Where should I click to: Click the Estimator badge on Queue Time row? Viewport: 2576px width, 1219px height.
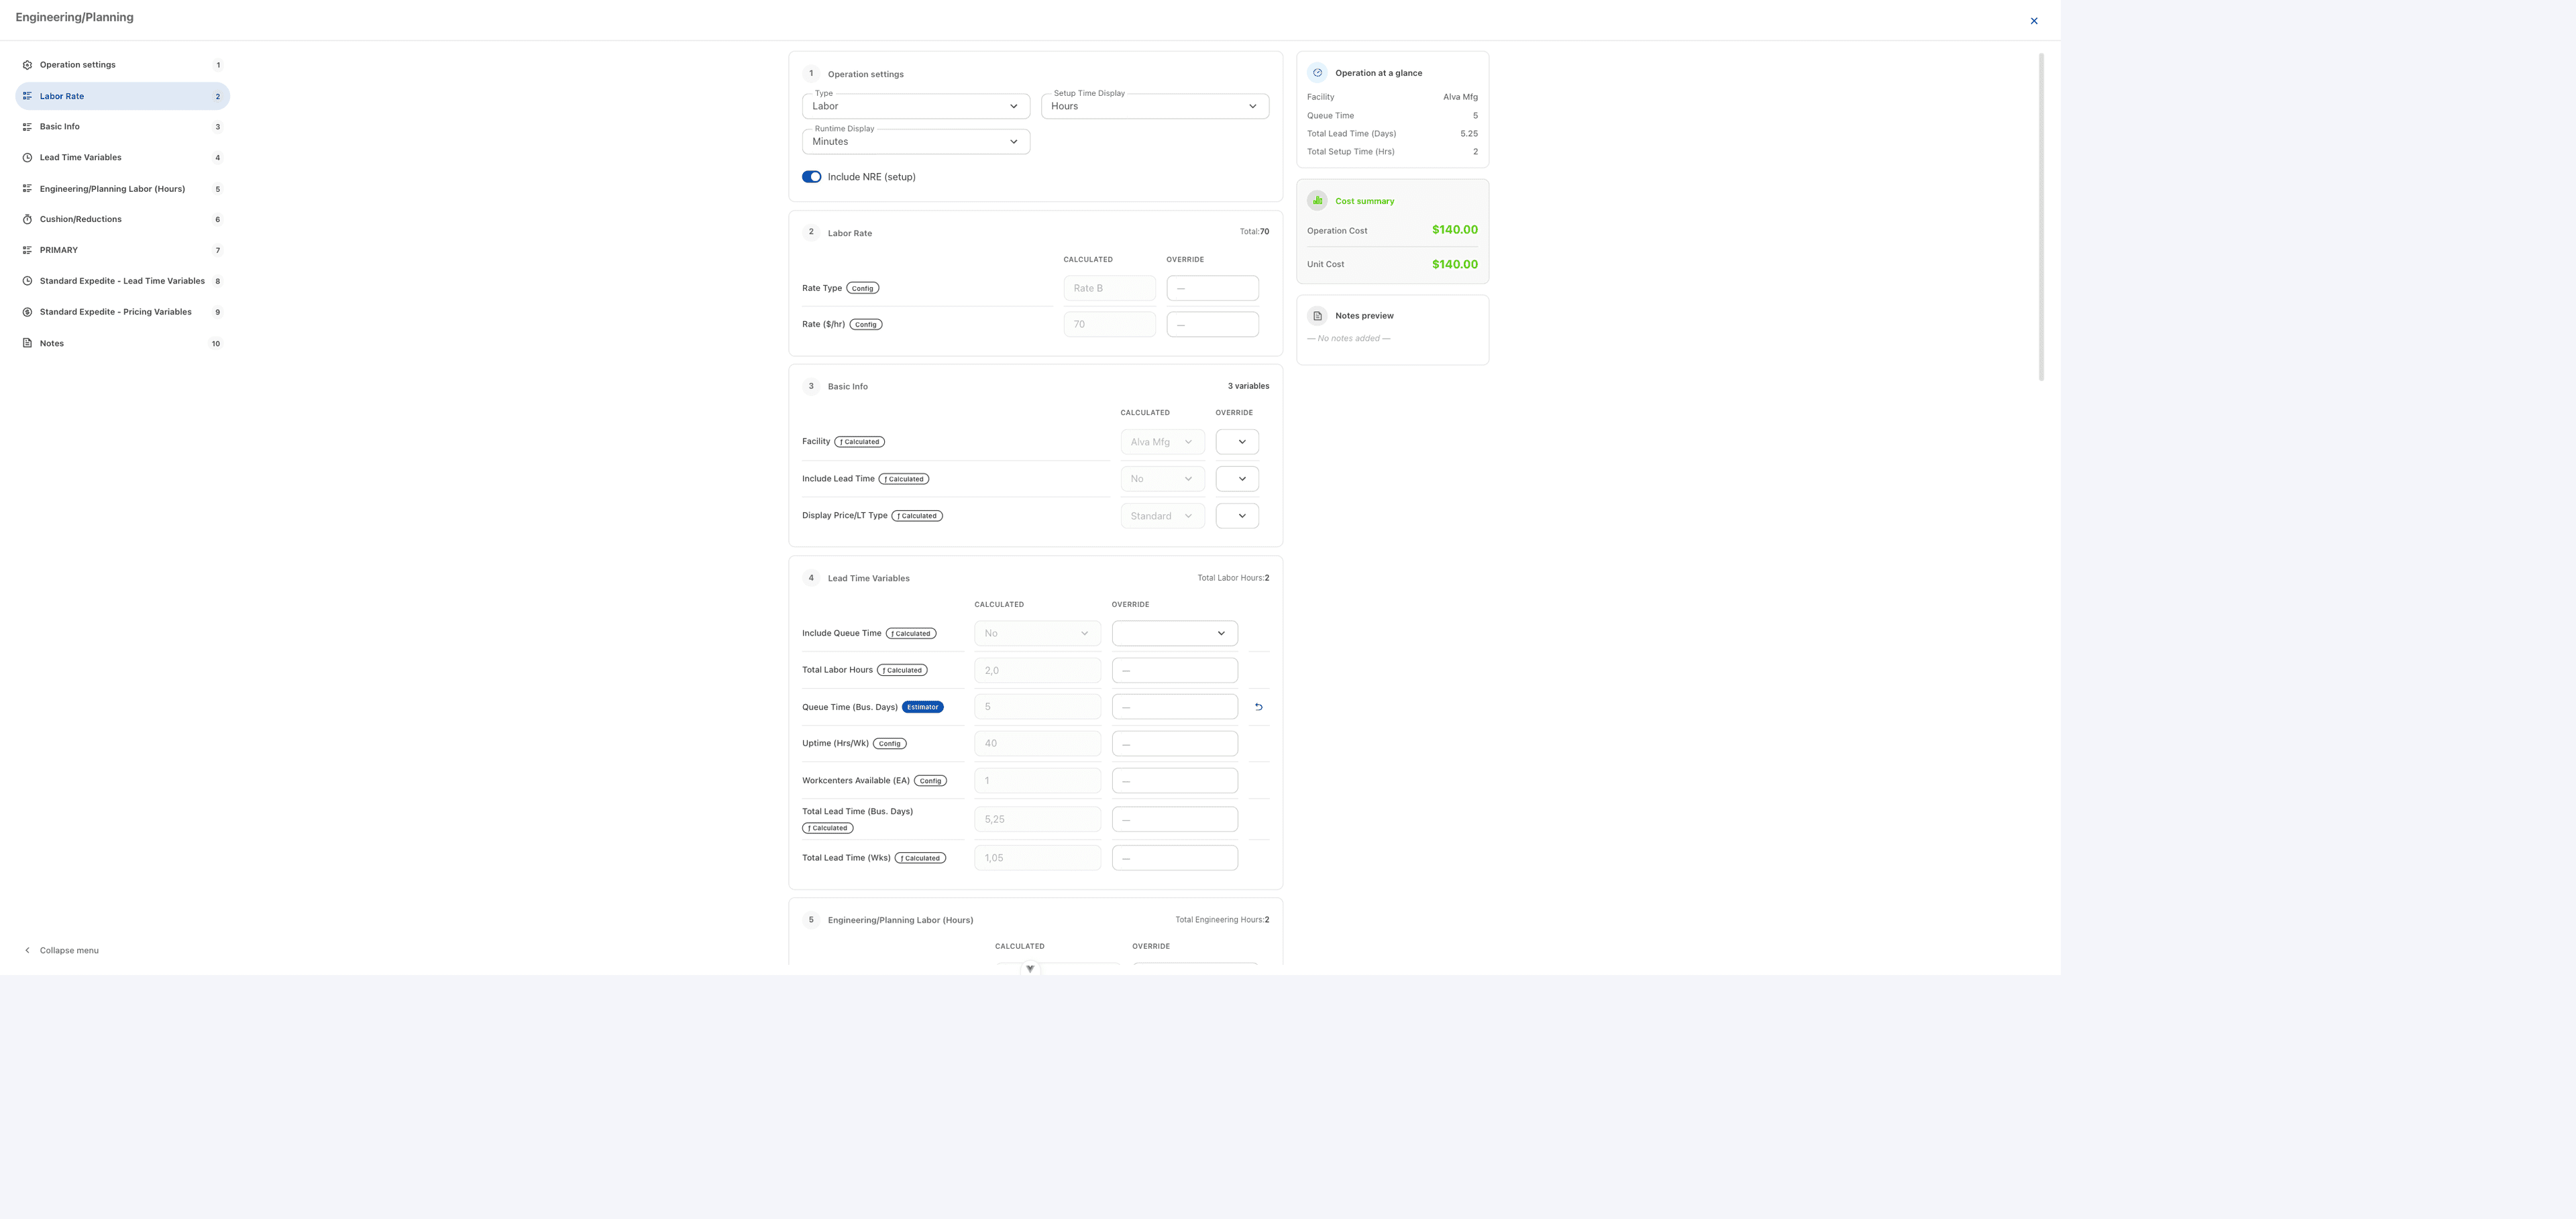tap(922, 707)
